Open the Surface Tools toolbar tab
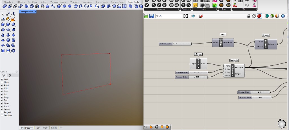Viewport: 289px width, 130px height. (118, 2)
